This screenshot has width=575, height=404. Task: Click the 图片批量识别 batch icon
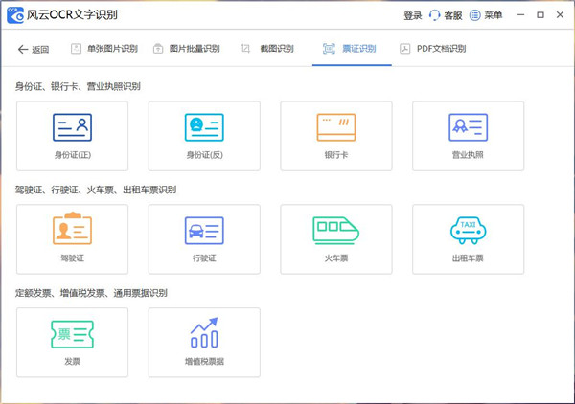158,49
